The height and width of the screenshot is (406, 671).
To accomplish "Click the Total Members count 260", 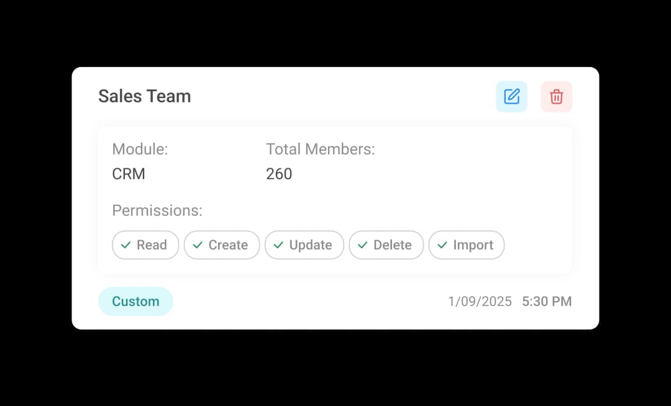I will (279, 174).
